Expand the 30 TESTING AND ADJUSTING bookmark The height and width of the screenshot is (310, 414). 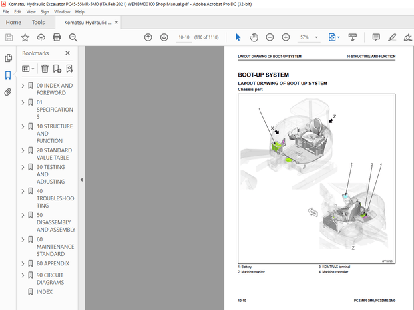point(23,167)
